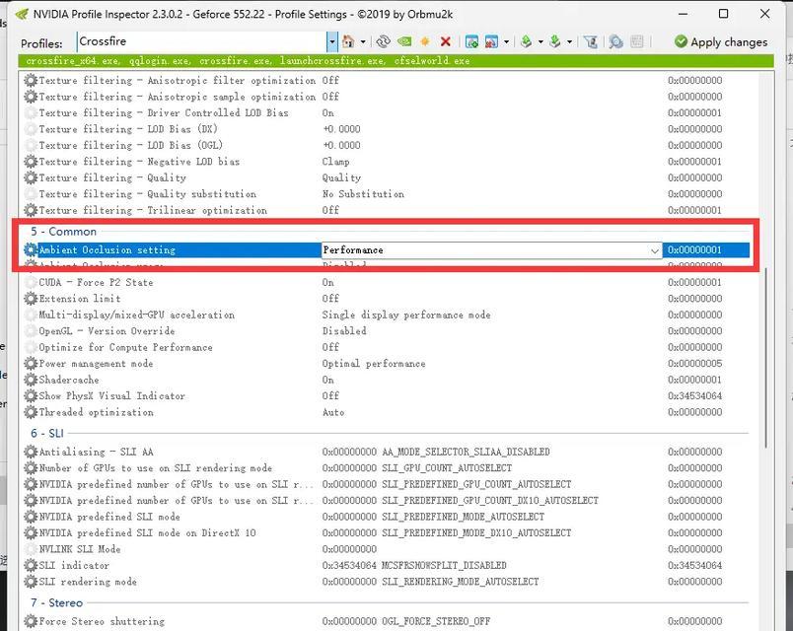Click the Crossfire profile name field
This screenshot has height=631, width=793.
202,41
